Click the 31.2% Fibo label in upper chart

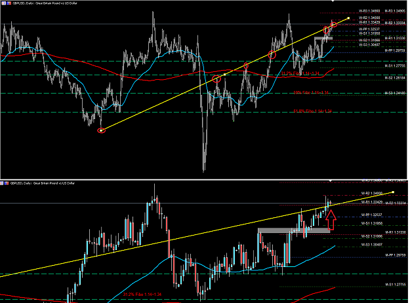pyautogui.click(x=300, y=73)
